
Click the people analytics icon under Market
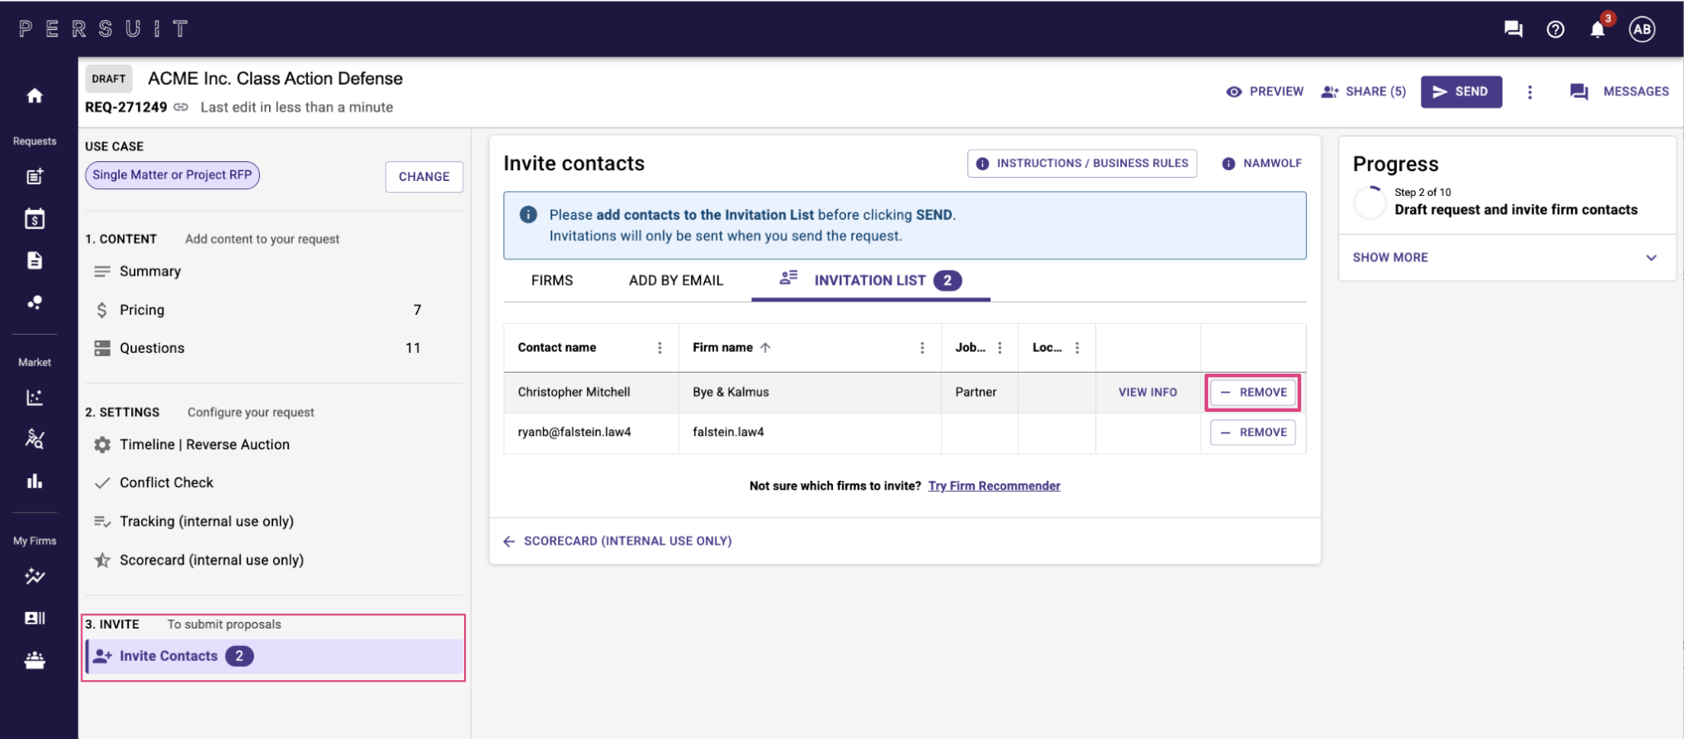coord(34,438)
